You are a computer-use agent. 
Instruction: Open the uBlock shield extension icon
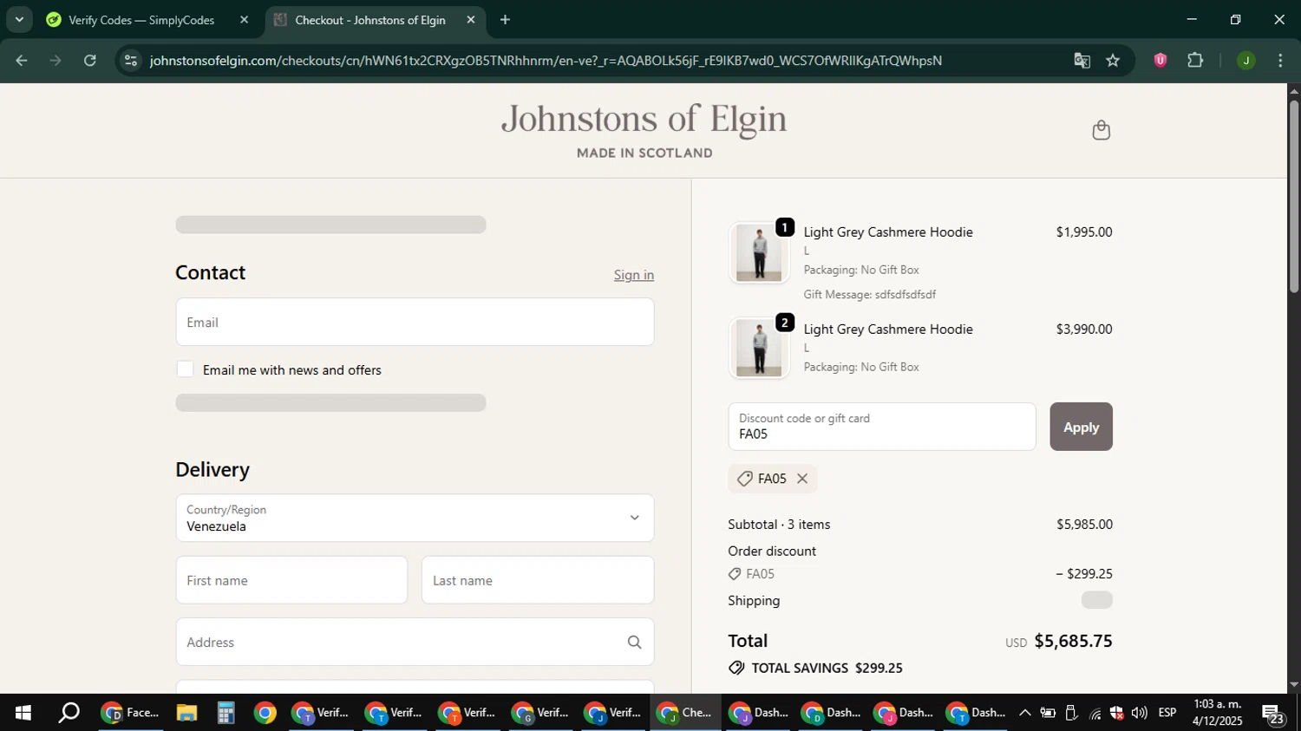(1160, 61)
